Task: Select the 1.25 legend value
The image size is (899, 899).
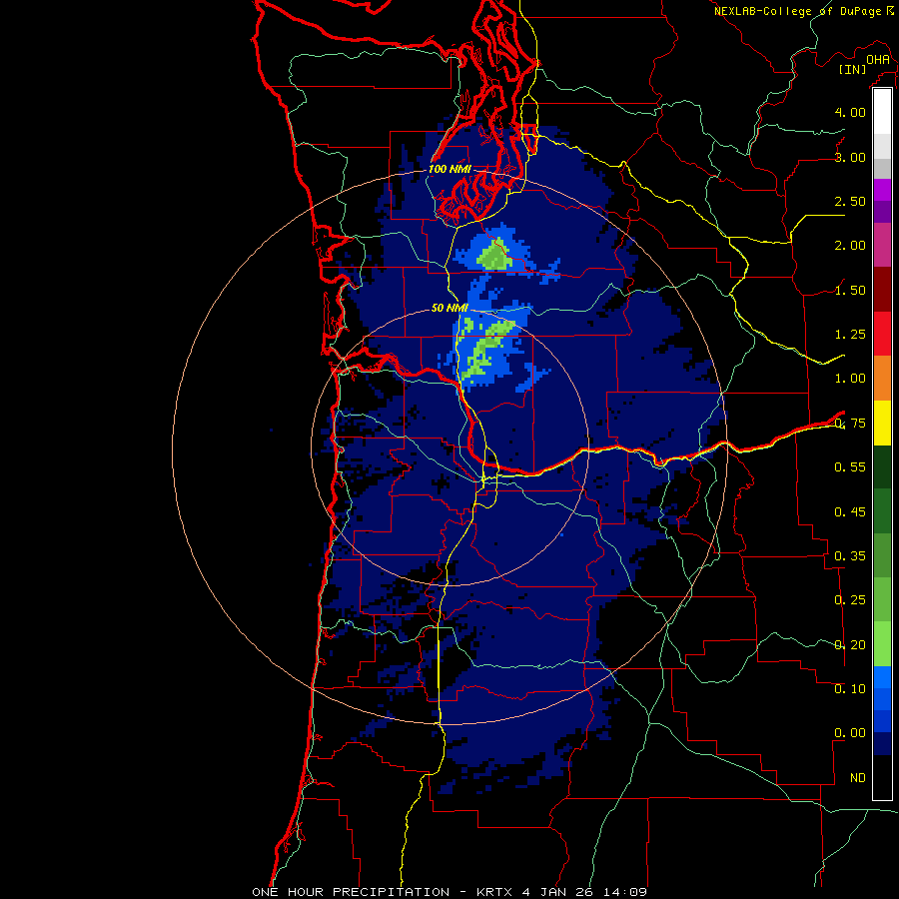Action: [850, 335]
